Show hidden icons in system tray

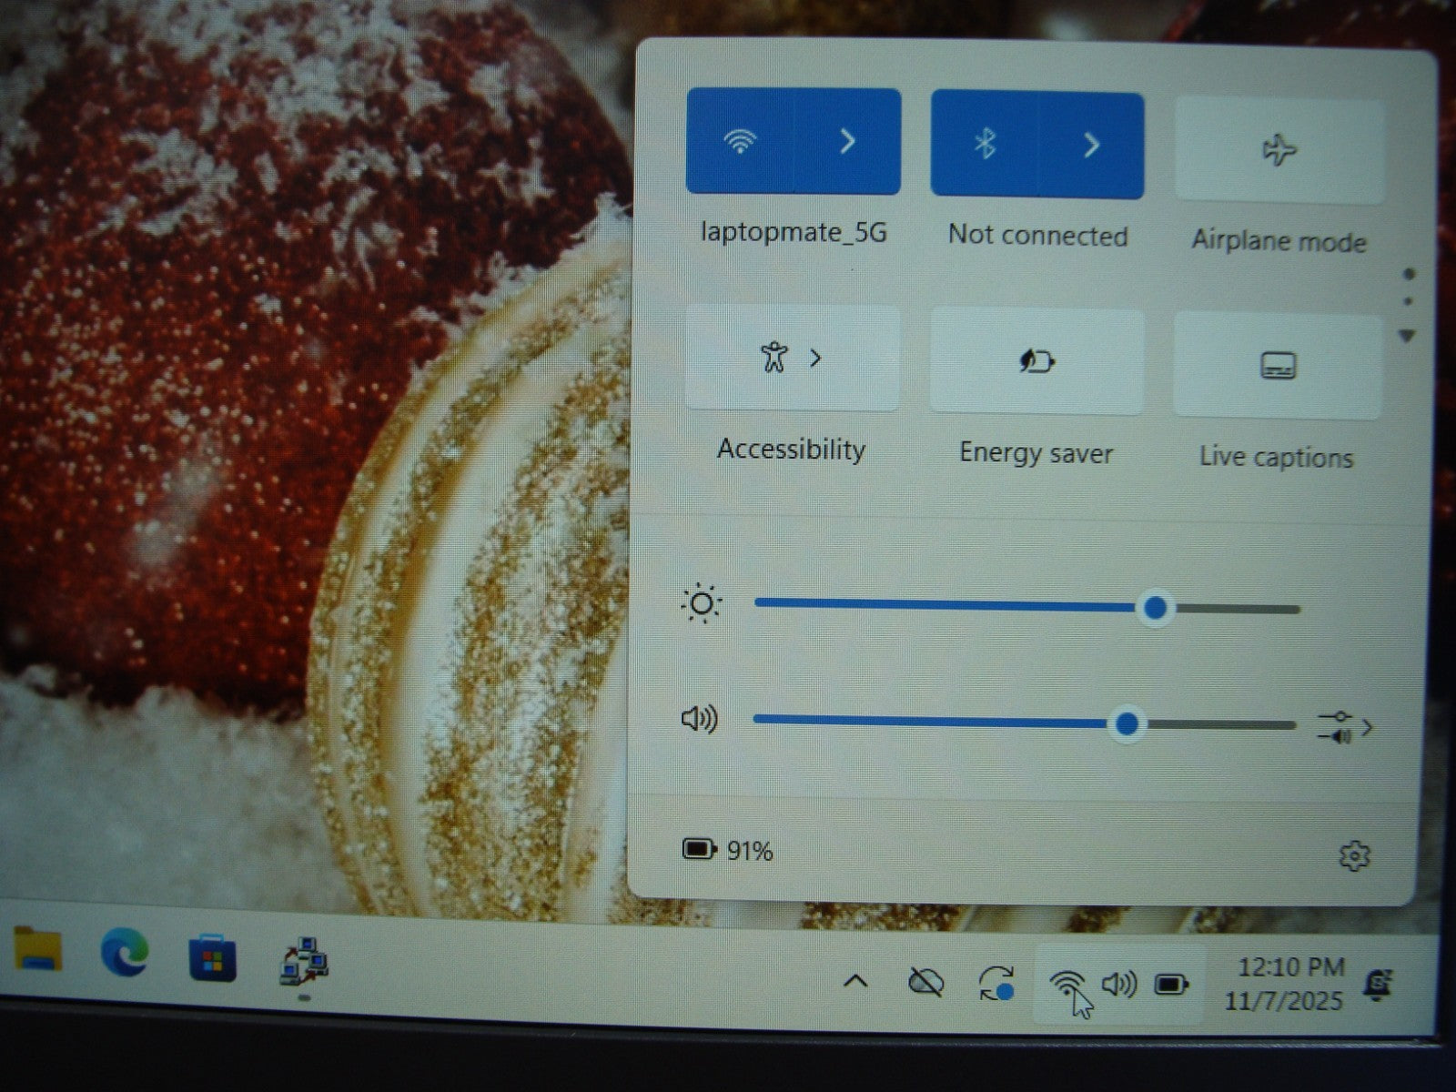tap(855, 981)
